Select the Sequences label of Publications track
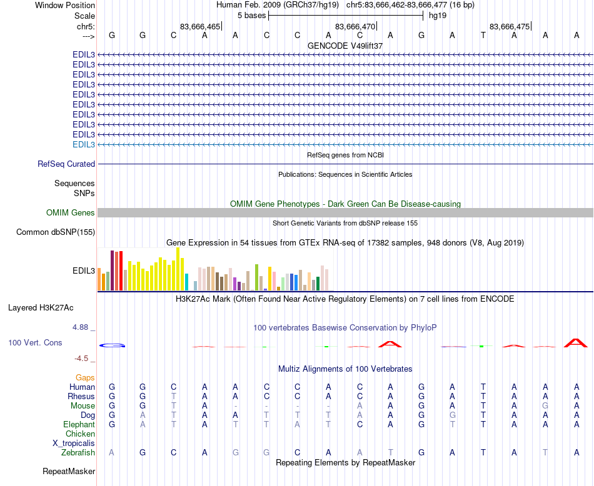This screenshot has height=486, width=594. tap(74, 183)
